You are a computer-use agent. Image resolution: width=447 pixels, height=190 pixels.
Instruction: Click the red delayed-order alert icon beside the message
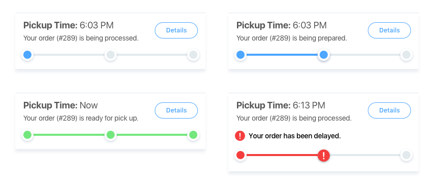click(x=240, y=136)
